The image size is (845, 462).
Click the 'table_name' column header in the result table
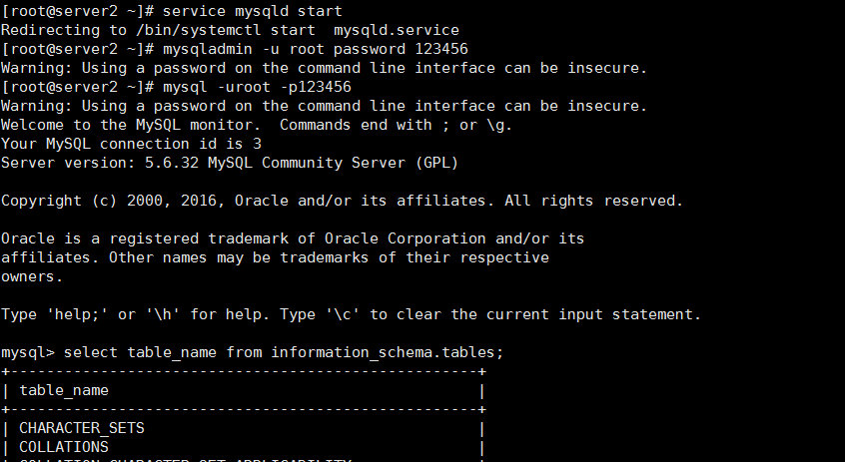coord(64,390)
